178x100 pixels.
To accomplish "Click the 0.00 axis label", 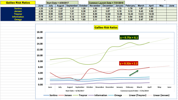I will tap(40, 84).
